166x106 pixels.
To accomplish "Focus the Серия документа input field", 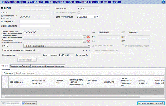I will click(x=34, y=26).
